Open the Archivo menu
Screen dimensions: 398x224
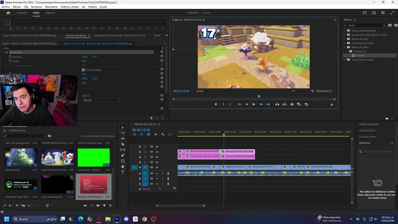6,7
